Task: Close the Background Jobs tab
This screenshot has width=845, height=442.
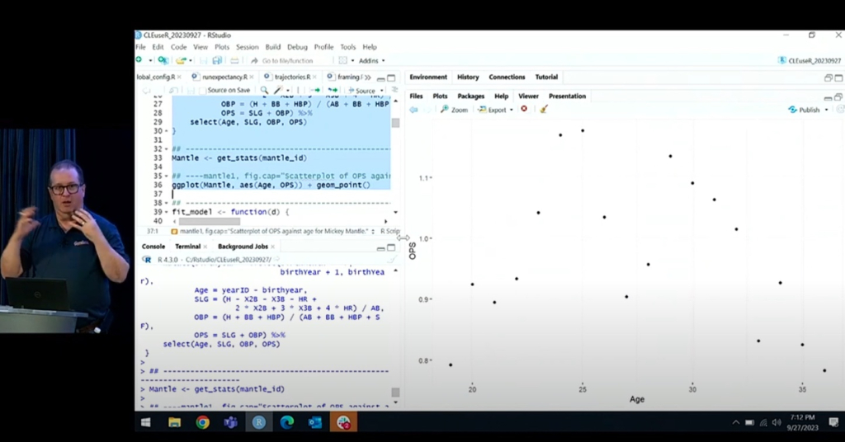Action: (272, 247)
